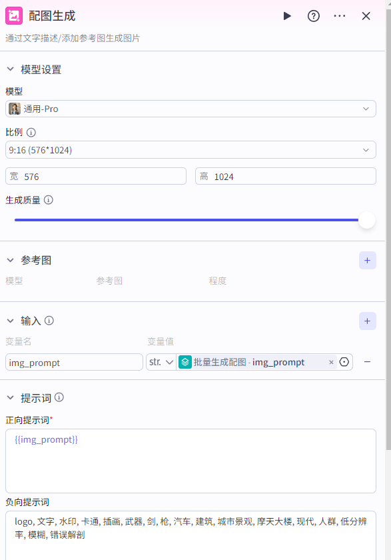
Task: Collapse the 参考图 section
Action: click(11, 260)
